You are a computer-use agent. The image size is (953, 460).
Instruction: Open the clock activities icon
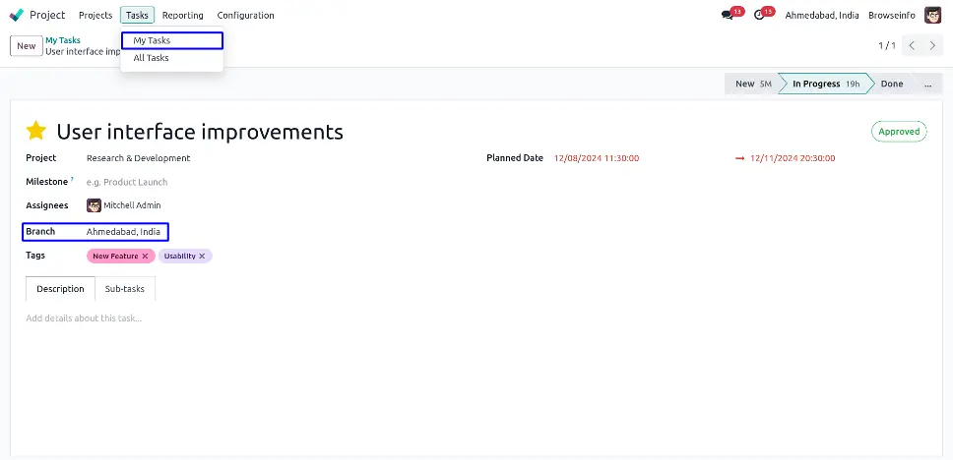759,16
